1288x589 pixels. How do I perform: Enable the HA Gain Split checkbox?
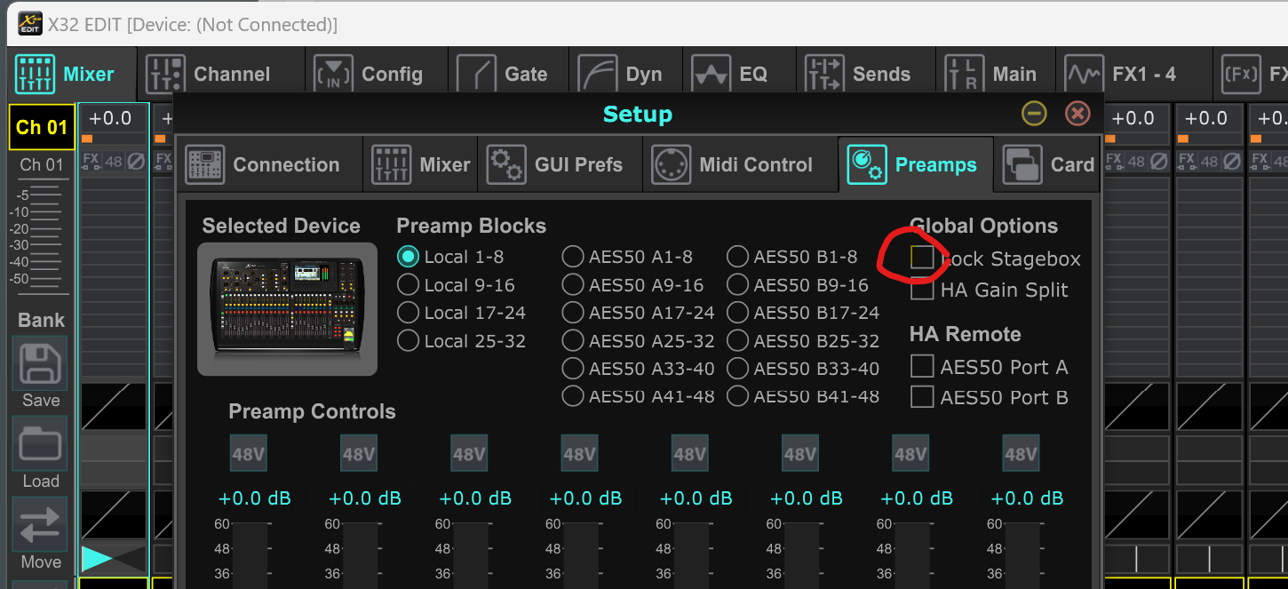(922, 289)
